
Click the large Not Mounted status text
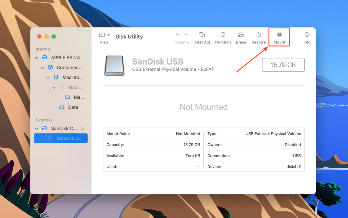204,107
